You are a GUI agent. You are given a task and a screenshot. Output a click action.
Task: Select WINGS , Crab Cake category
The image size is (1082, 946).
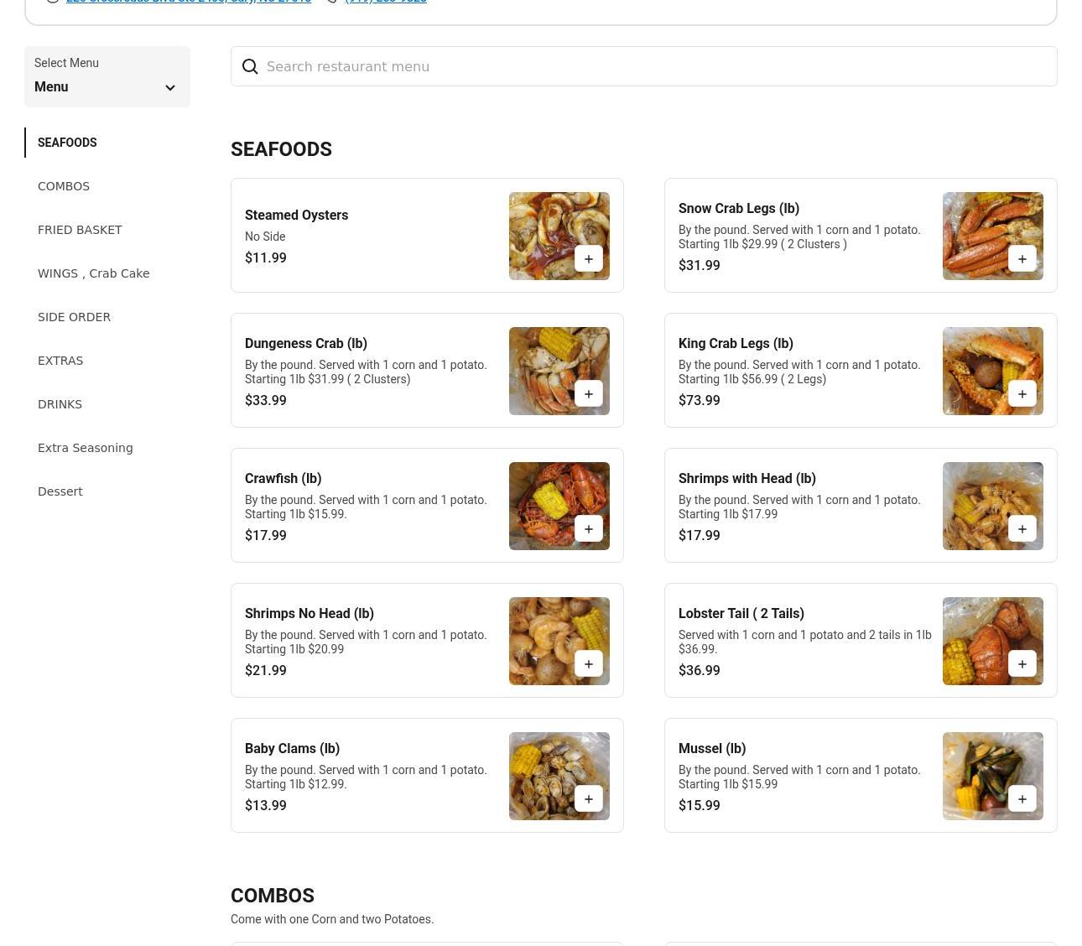pos(93,273)
